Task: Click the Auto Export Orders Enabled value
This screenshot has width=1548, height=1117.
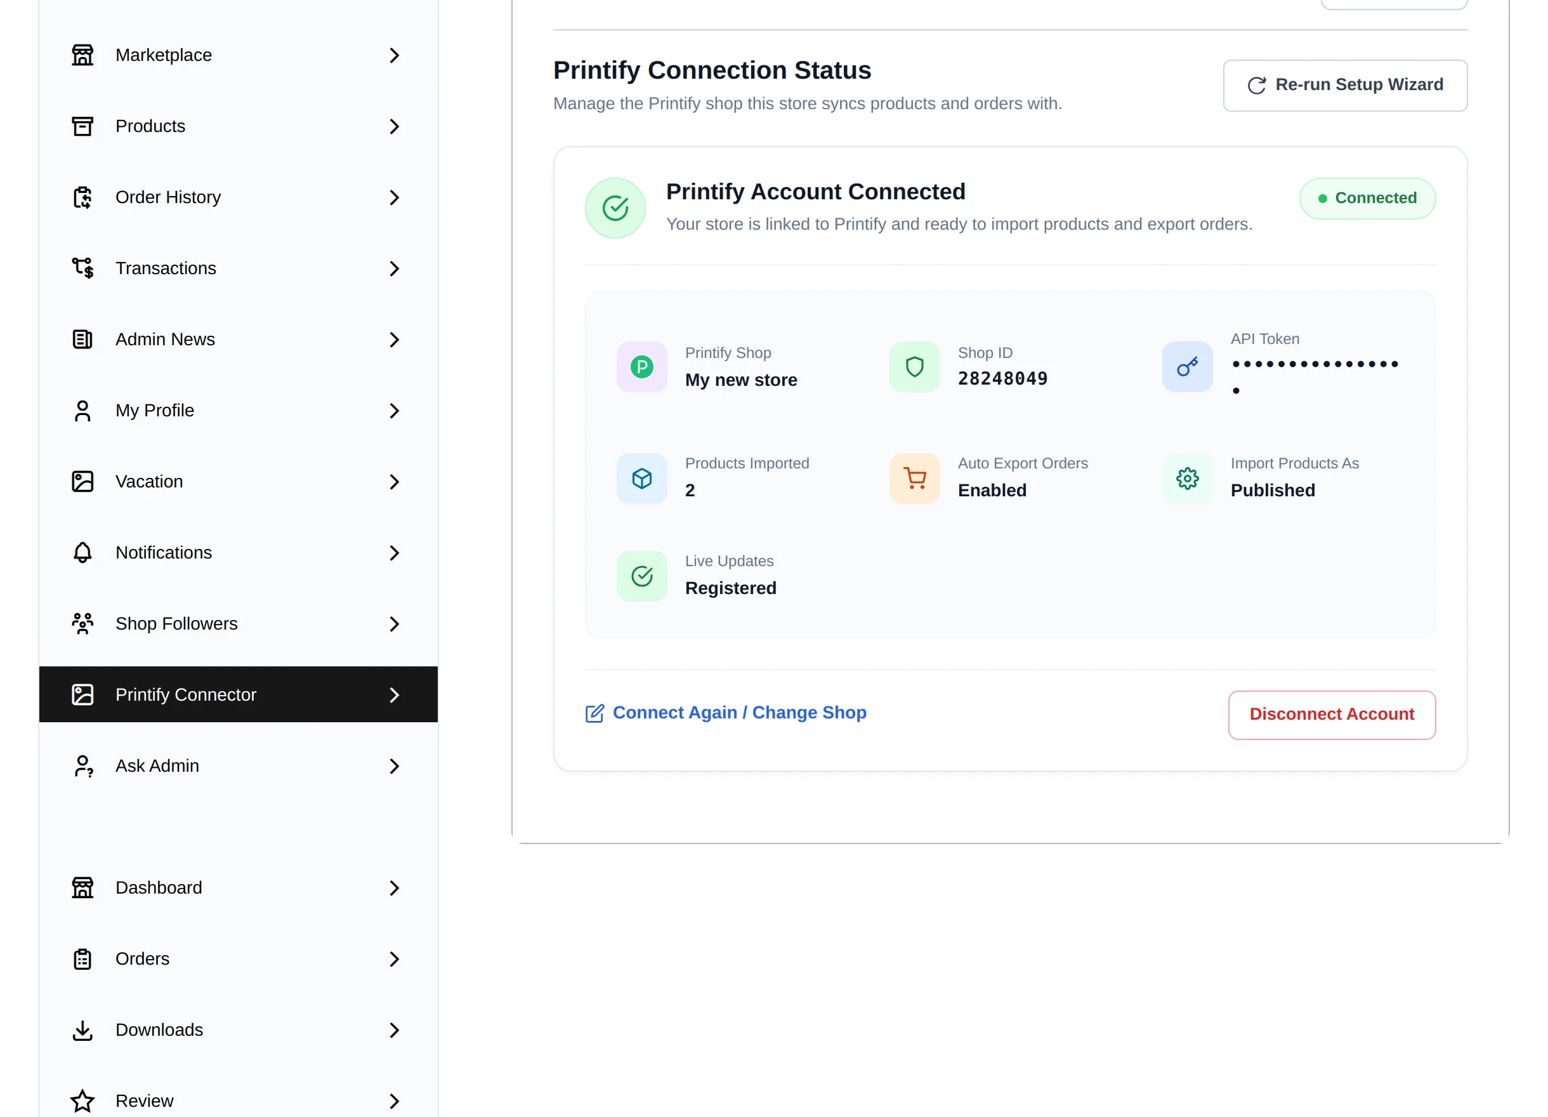Action: pyautogui.click(x=992, y=490)
